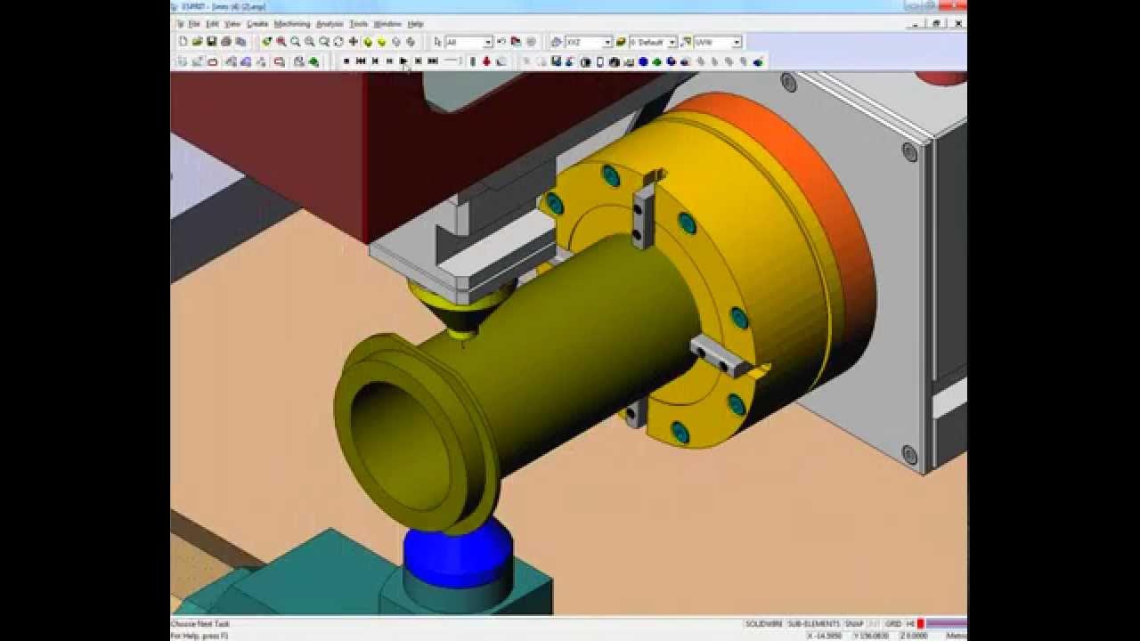The image size is (1140, 641).
Task: Click the blue floppy save-simulation icon
Action: pos(556,61)
